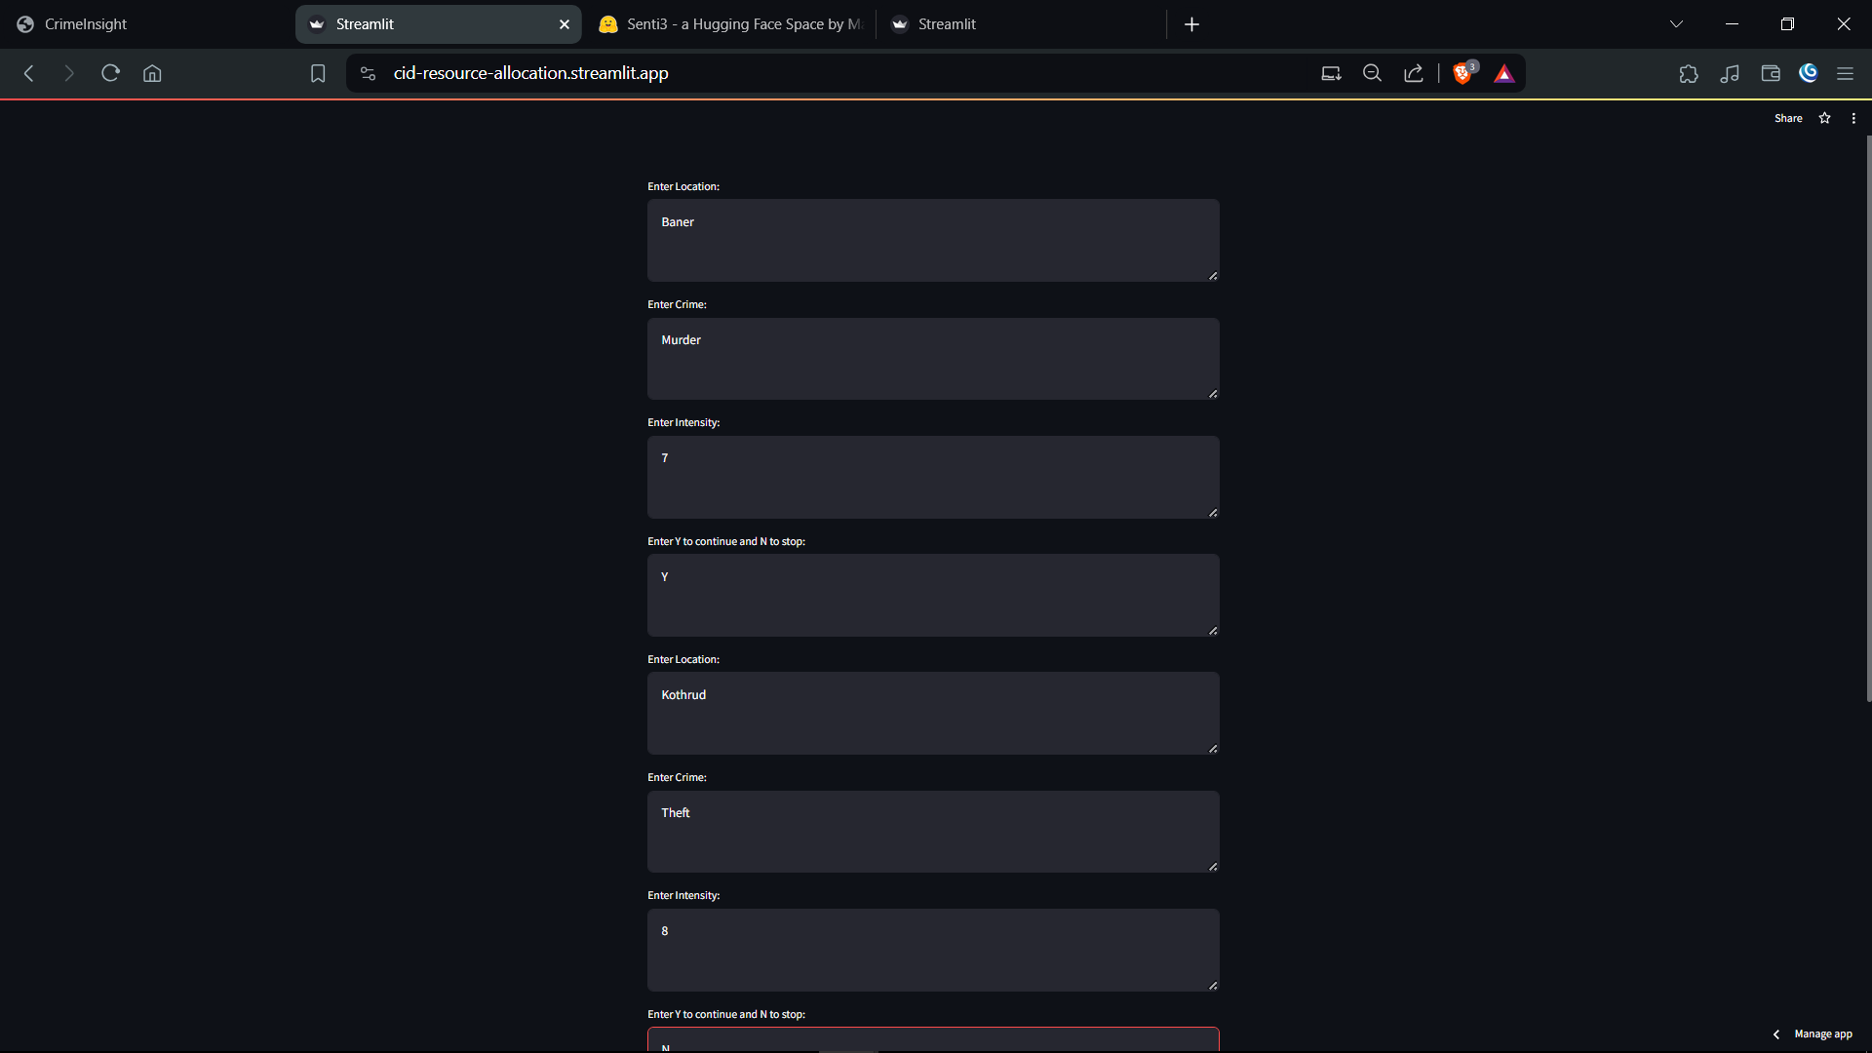Open the Streamlit three-dot menu
This screenshot has width=1872, height=1053.
click(1853, 118)
